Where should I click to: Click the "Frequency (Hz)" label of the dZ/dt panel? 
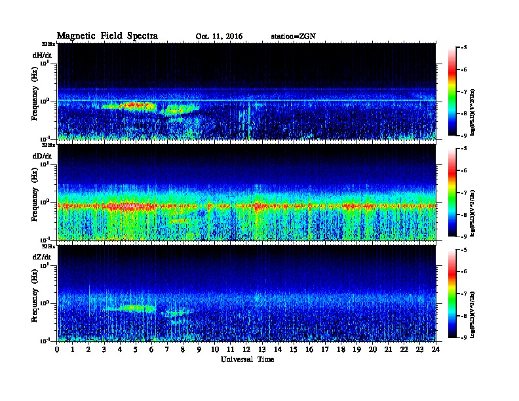coord(35,296)
